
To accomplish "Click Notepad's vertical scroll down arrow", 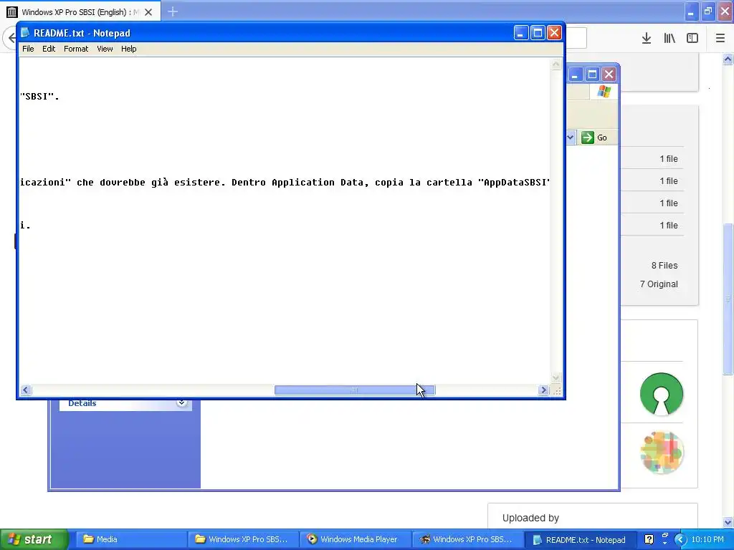I will pos(556,377).
